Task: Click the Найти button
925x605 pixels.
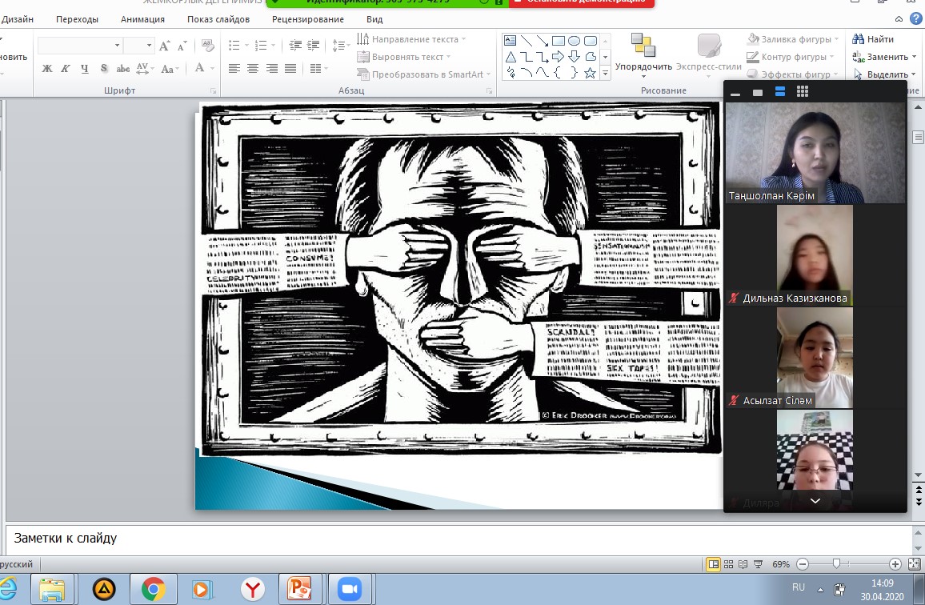Action: (873, 39)
